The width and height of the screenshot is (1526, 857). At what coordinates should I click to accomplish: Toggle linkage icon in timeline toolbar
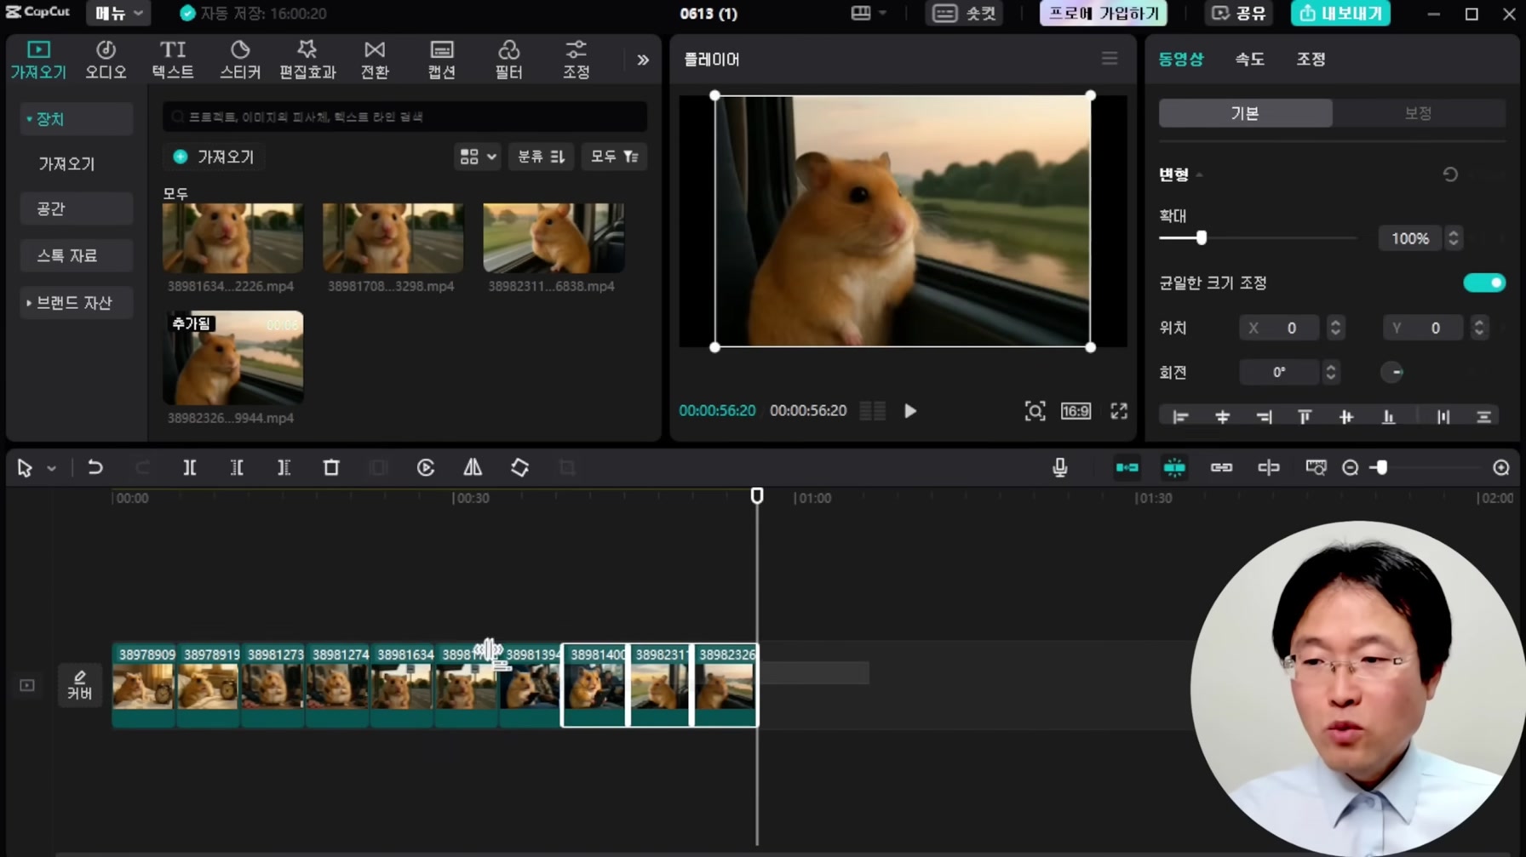click(x=1221, y=467)
